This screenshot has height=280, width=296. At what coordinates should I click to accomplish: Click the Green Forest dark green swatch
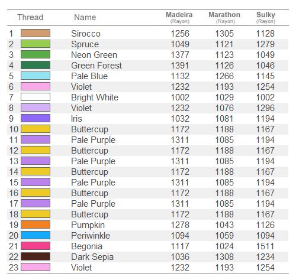tap(36, 65)
